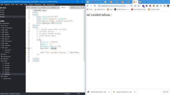Screen dimensions: 170x95
Task: Open the View menu in Sublime Text
Action: click(x=17, y=4)
